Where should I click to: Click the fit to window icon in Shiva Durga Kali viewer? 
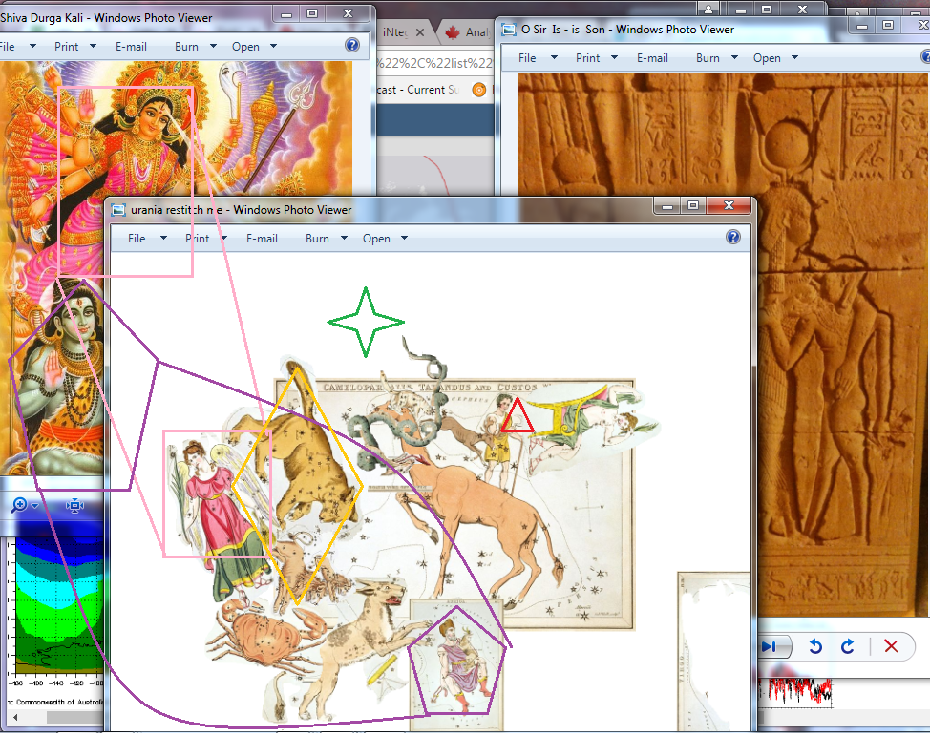(x=74, y=506)
